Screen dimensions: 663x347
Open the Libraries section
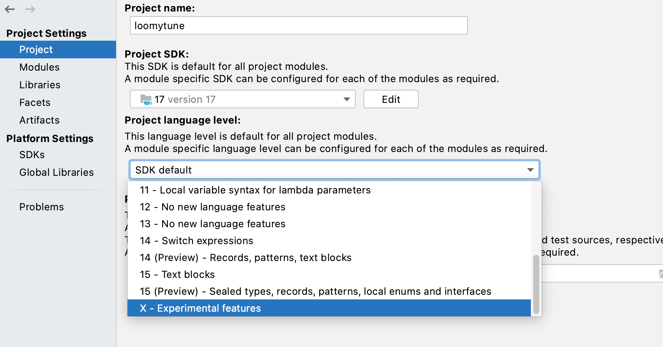pyautogui.click(x=40, y=84)
